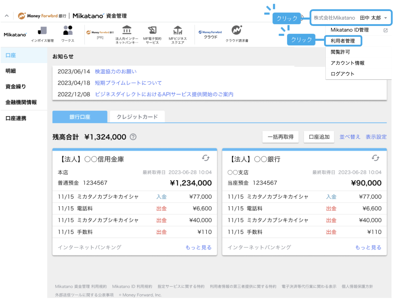The height and width of the screenshot is (300, 395).
Task: Open 電子決済等代行業に関わる表示 link
Action: click(309, 287)
